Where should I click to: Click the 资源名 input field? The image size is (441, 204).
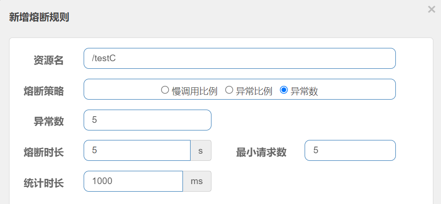[240, 58]
